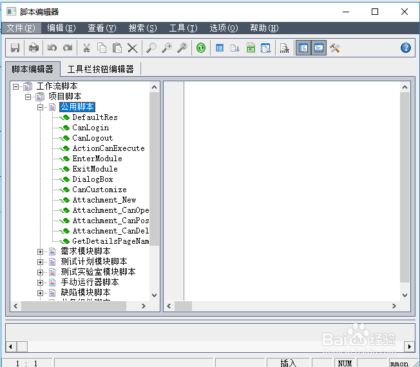Open the blue Help question icon
The height and width of the screenshot is (367, 420).
[x=406, y=48]
